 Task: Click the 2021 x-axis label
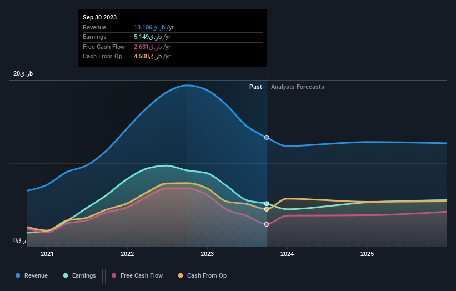coord(47,254)
